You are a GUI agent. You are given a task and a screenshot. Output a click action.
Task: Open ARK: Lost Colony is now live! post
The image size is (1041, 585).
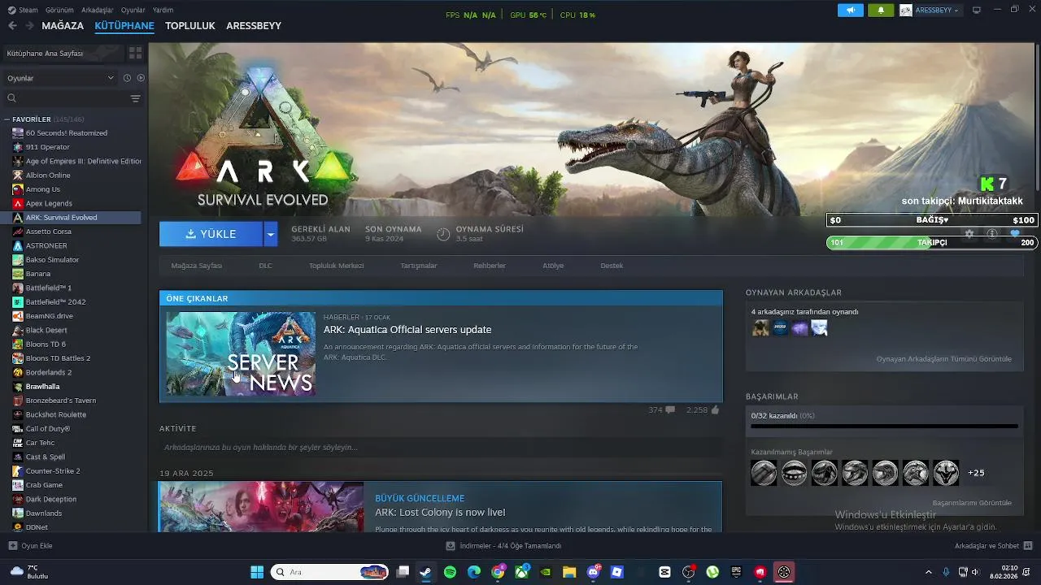[440, 513]
